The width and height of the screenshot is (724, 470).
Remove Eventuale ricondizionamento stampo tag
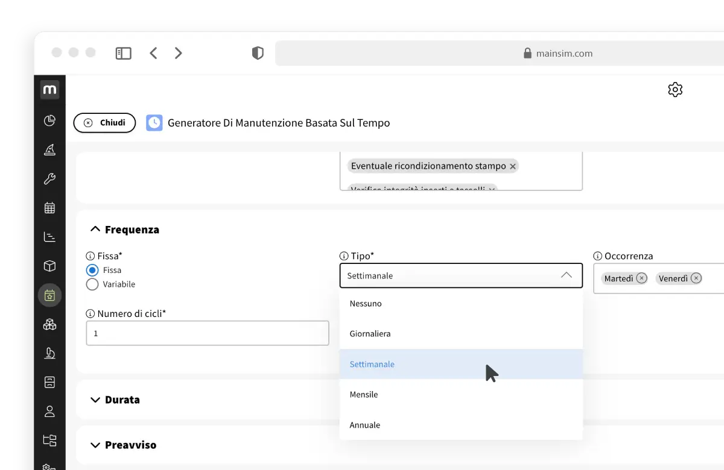point(513,166)
